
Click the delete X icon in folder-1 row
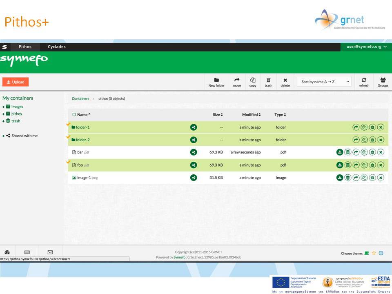tap(381, 127)
